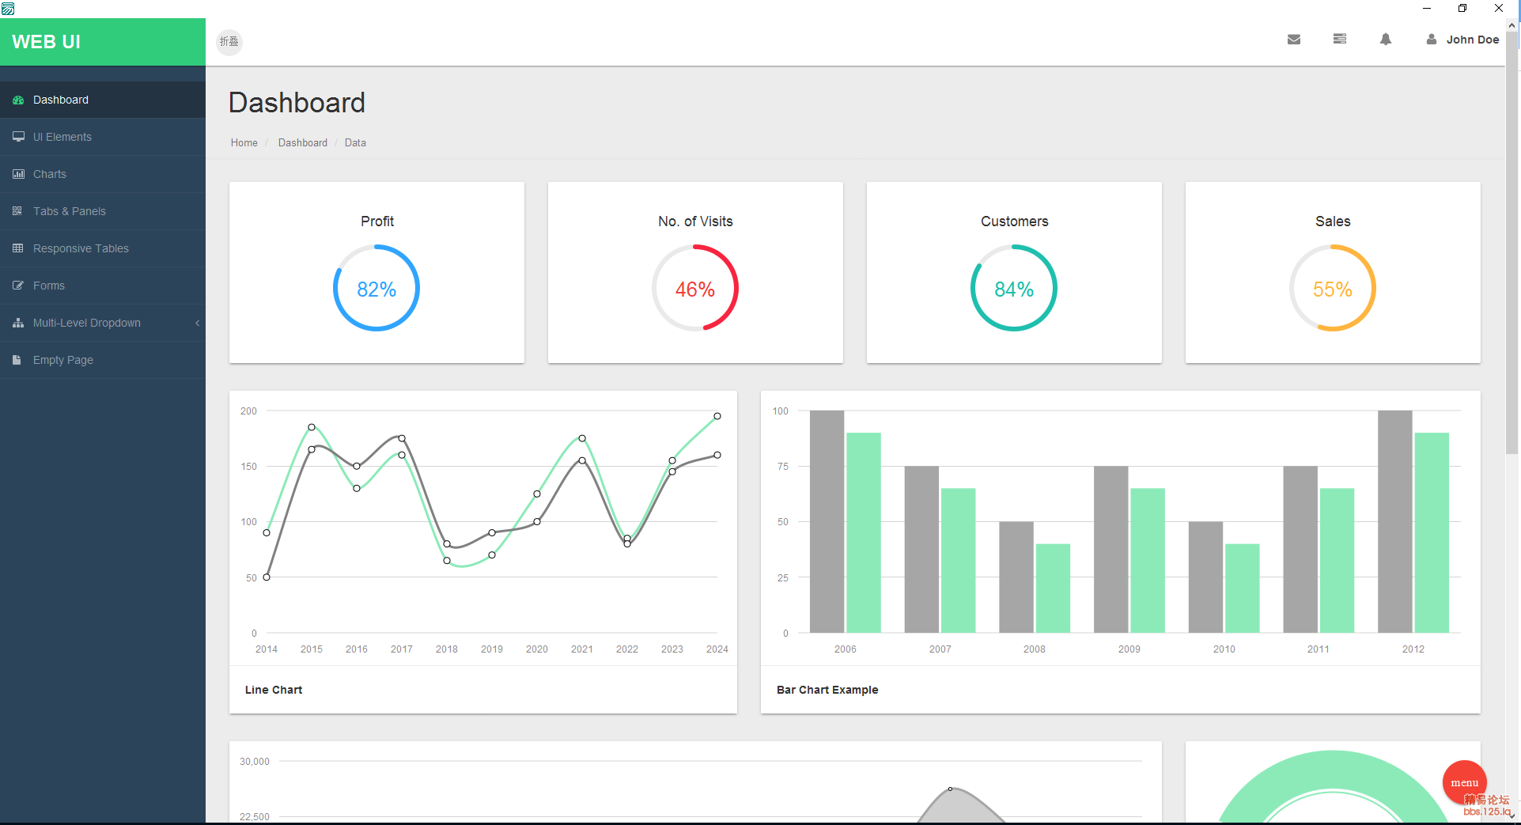Open the notifications bell icon
Image resolution: width=1521 pixels, height=825 pixels.
(1386, 40)
